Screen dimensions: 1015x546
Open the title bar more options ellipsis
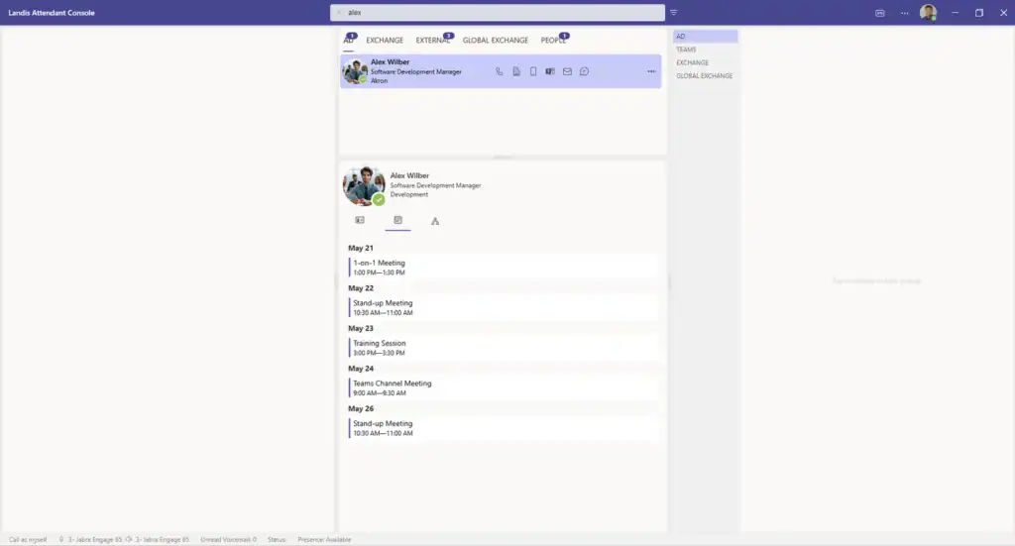coord(904,13)
